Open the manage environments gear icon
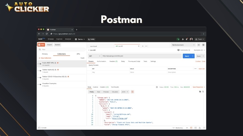Image resolution: width=243 pixels, height=136 pixels. (x=203, y=45)
